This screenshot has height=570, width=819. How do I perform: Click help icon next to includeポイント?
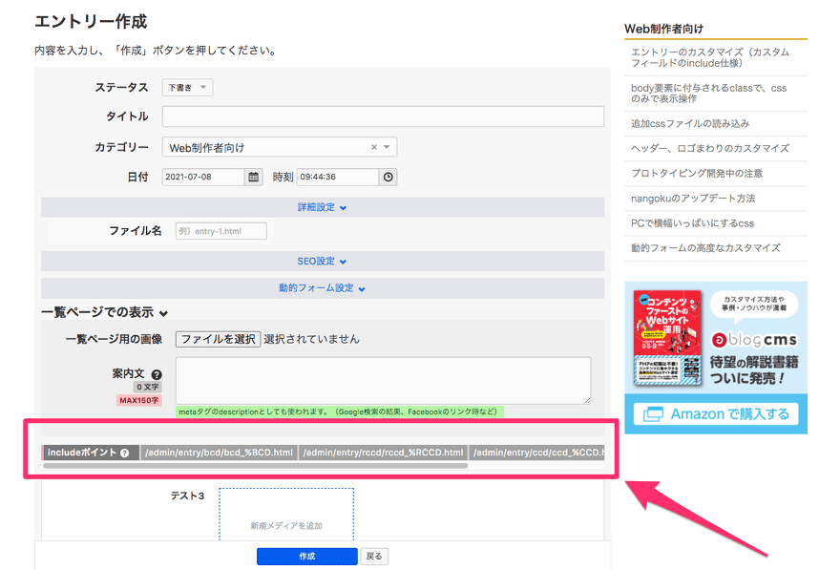pos(125,453)
